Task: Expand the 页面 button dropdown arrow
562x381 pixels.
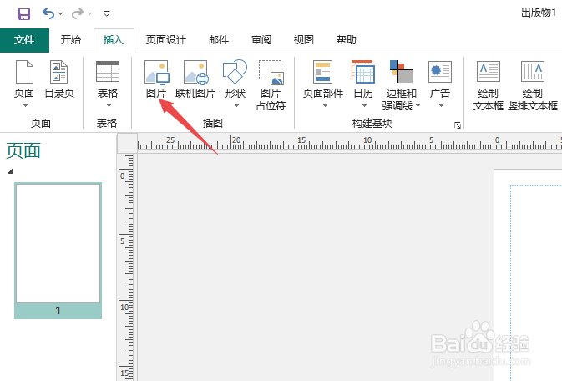Action: point(25,106)
